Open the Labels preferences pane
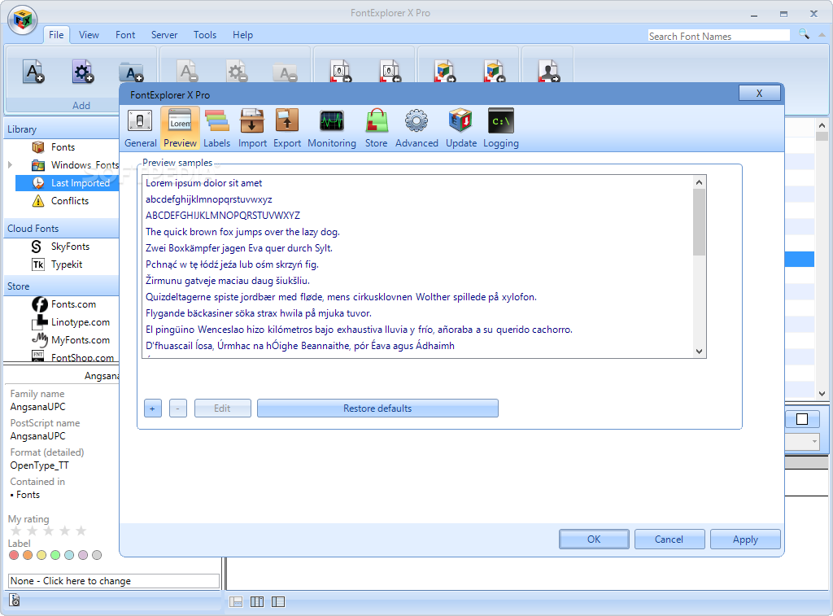The width and height of the screenshot is (833, 616). [216, 128]
